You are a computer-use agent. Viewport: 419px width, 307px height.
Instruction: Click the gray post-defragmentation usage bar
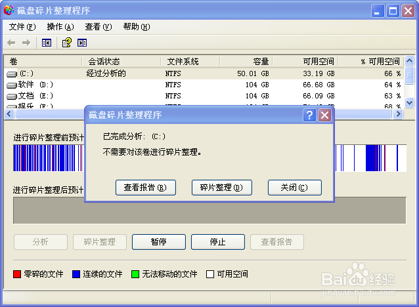pos(209,211)
